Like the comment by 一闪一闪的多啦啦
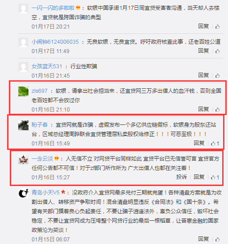Screen dimensions: 228x244 pyautogui.click(x=217, y=27)
